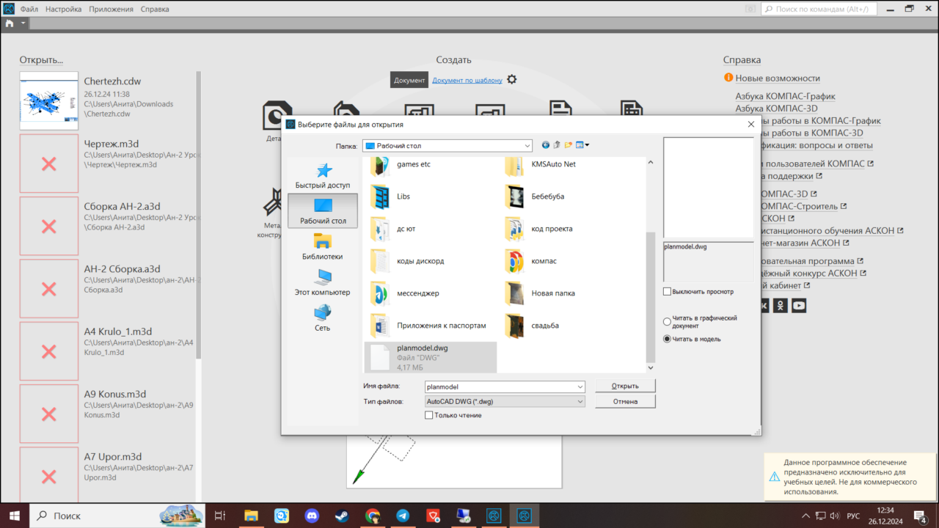The image size is (939, 528).
Task: Open Windows Start menu
Action: coord(14,516)
